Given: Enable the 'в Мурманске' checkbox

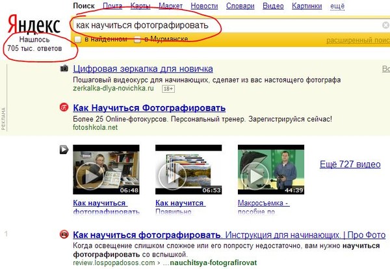Looking at the screenshot, I should click(137, 39).
